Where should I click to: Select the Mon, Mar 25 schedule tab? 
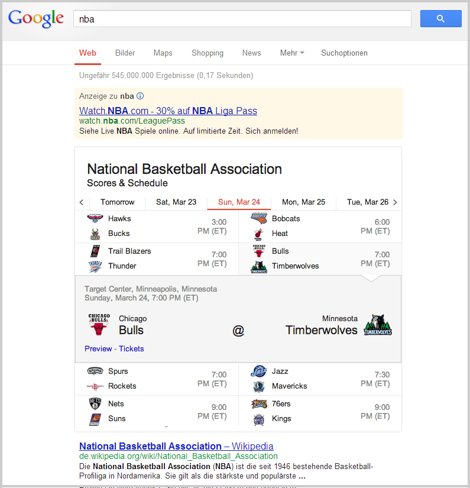point(303,202)
